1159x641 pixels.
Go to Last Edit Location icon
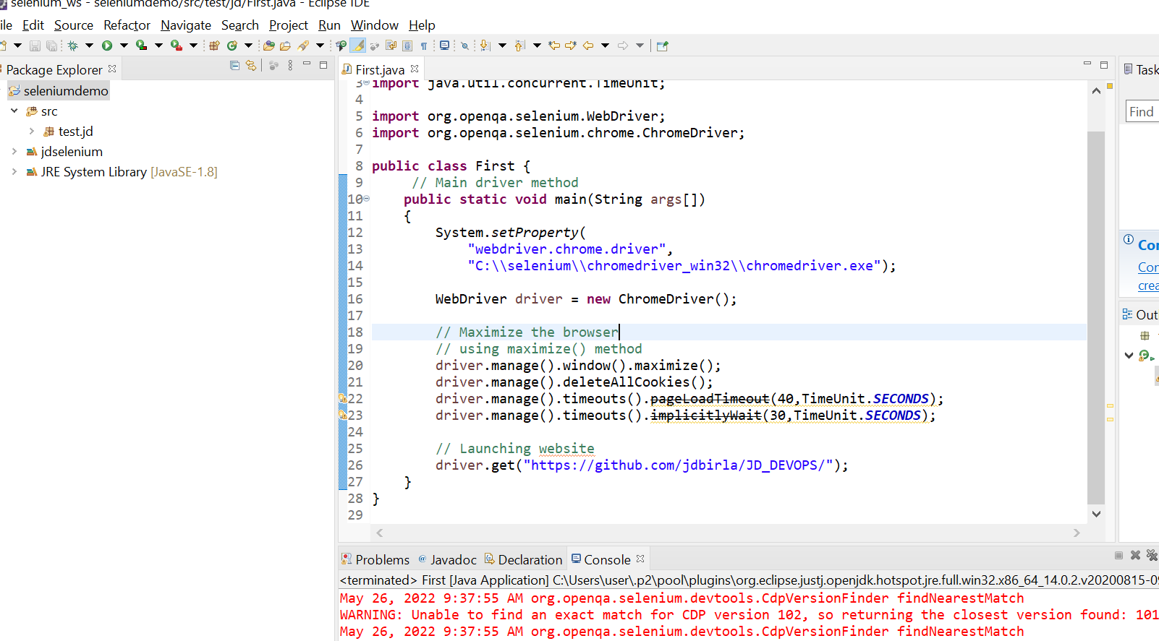click(554, 46)
